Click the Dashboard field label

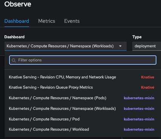[14, 37]
